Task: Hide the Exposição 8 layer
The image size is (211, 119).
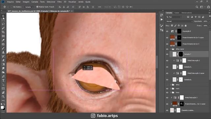Action: (x=167, y=31)
